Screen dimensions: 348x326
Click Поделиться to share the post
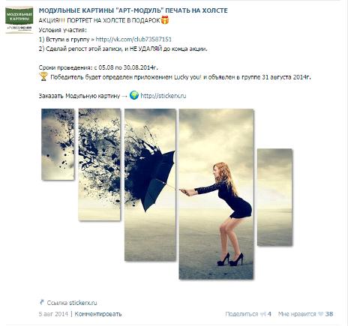point(241,314)
